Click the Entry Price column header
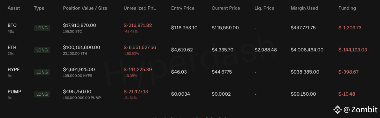The width and height of the screenshot is (380, 118). pyautogui.click(x=183, y=8)
